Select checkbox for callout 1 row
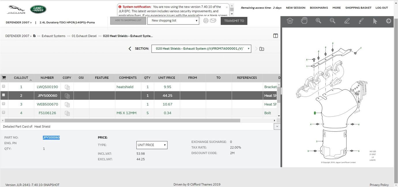 pos(3,86)
